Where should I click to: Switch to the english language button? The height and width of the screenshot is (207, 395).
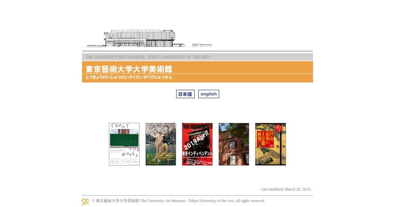(x=209, y=94)
